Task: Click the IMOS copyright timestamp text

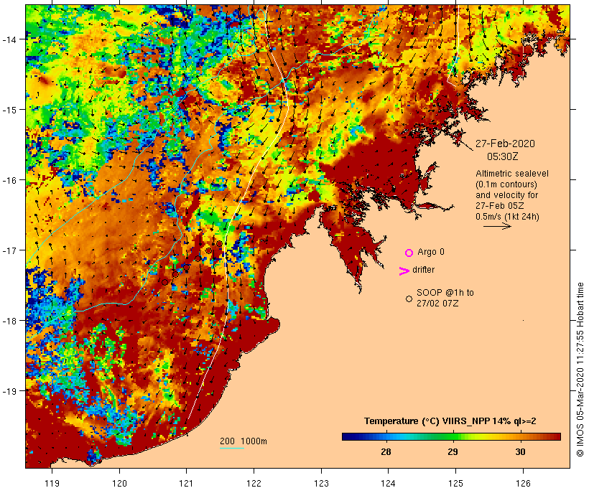Action: pyautogui.click(x=580, y=370)
